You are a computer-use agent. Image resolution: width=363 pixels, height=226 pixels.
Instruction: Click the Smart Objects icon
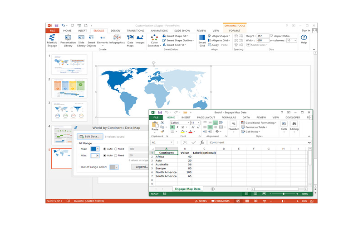tap(91, 41)
